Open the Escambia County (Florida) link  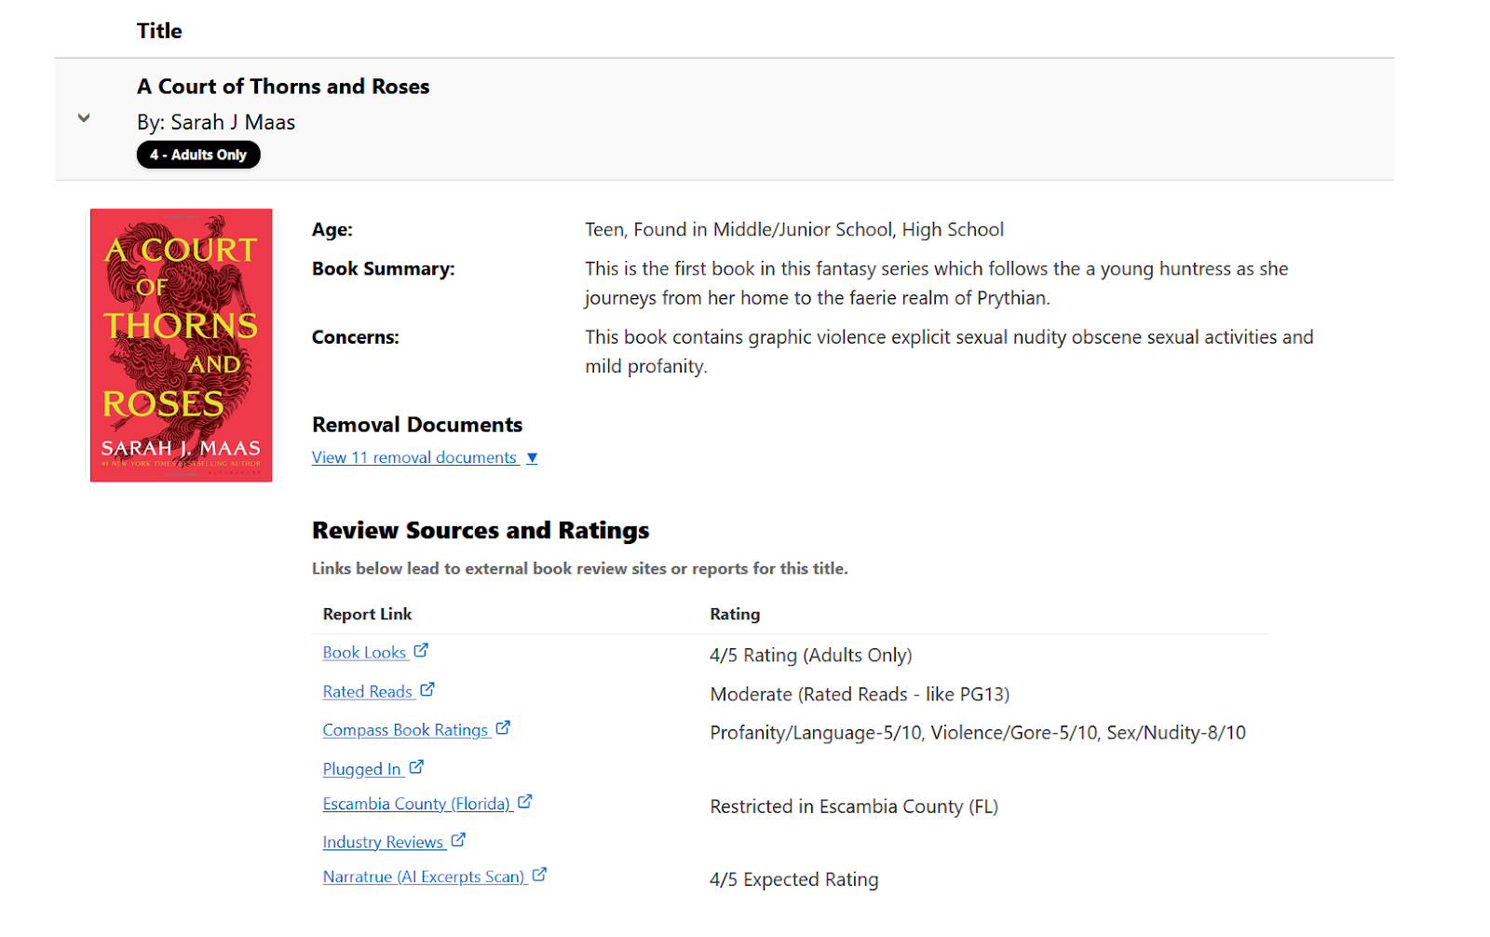coord(416,804)
